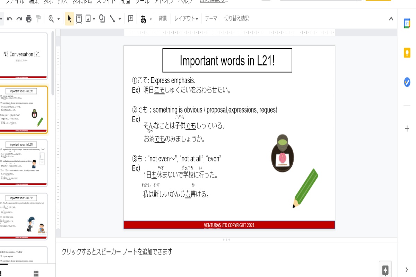This screenshot has width=416, height=277.
Task: Open the new slide dropdown arrow
Action: [x=1, y=19]
